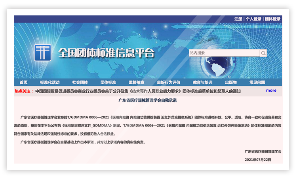297x179 pixels.
Task: Open the 注册 registration link
Action: 238,19
